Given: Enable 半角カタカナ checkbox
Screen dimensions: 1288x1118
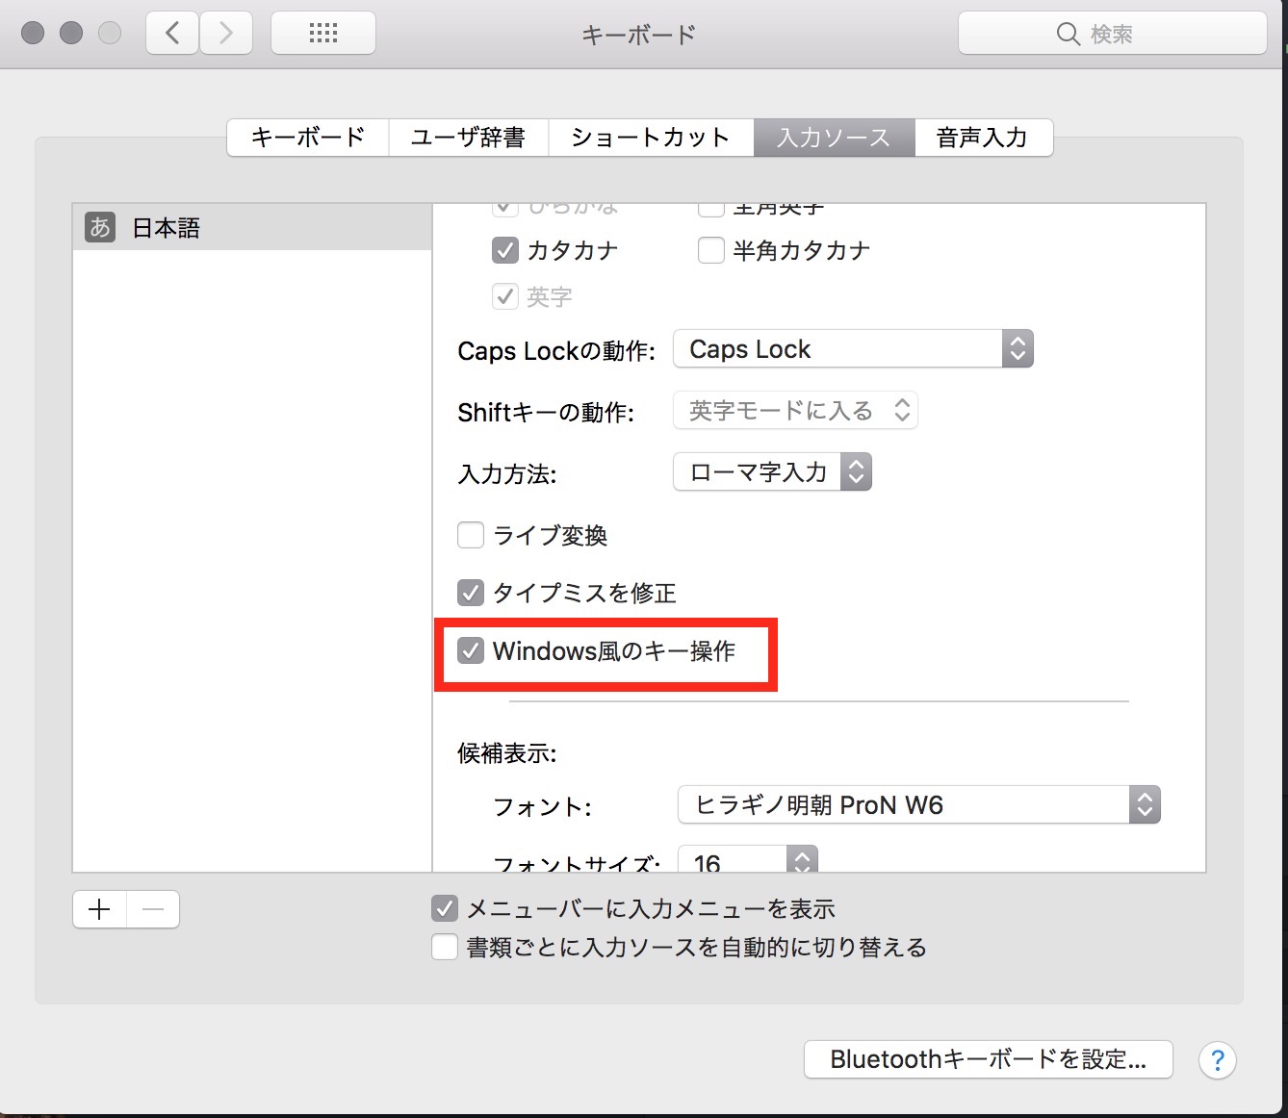Looking at the screenshot, I should point(710,250).
